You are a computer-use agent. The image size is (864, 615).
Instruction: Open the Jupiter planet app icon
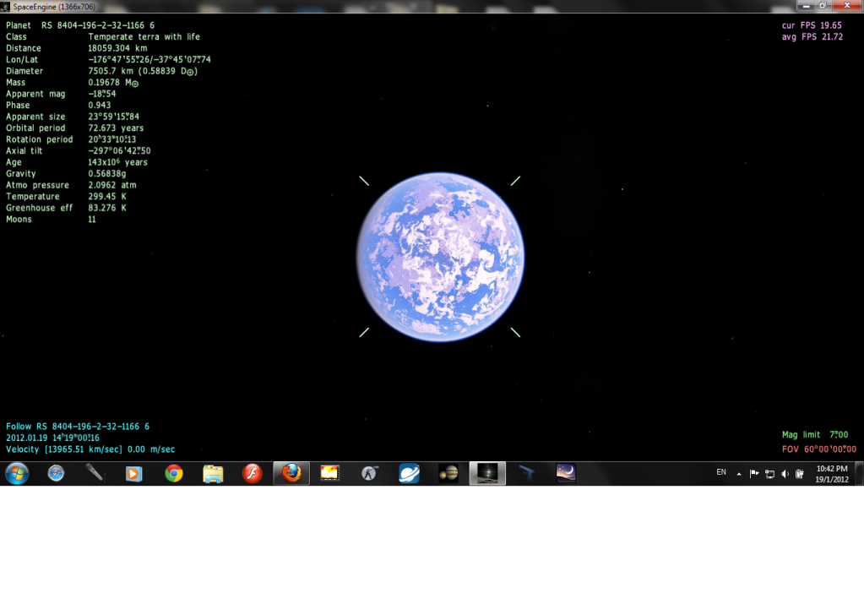coord(448,474)
